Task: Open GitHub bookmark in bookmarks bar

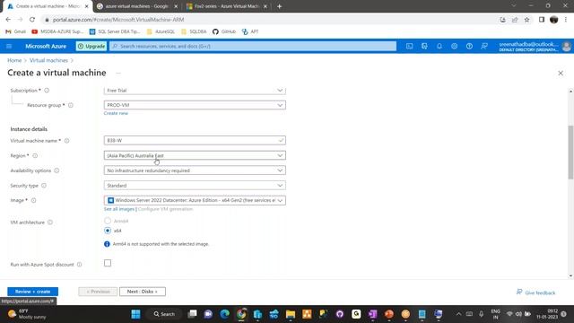Action: pyautogui.click(x=224, y=31)
